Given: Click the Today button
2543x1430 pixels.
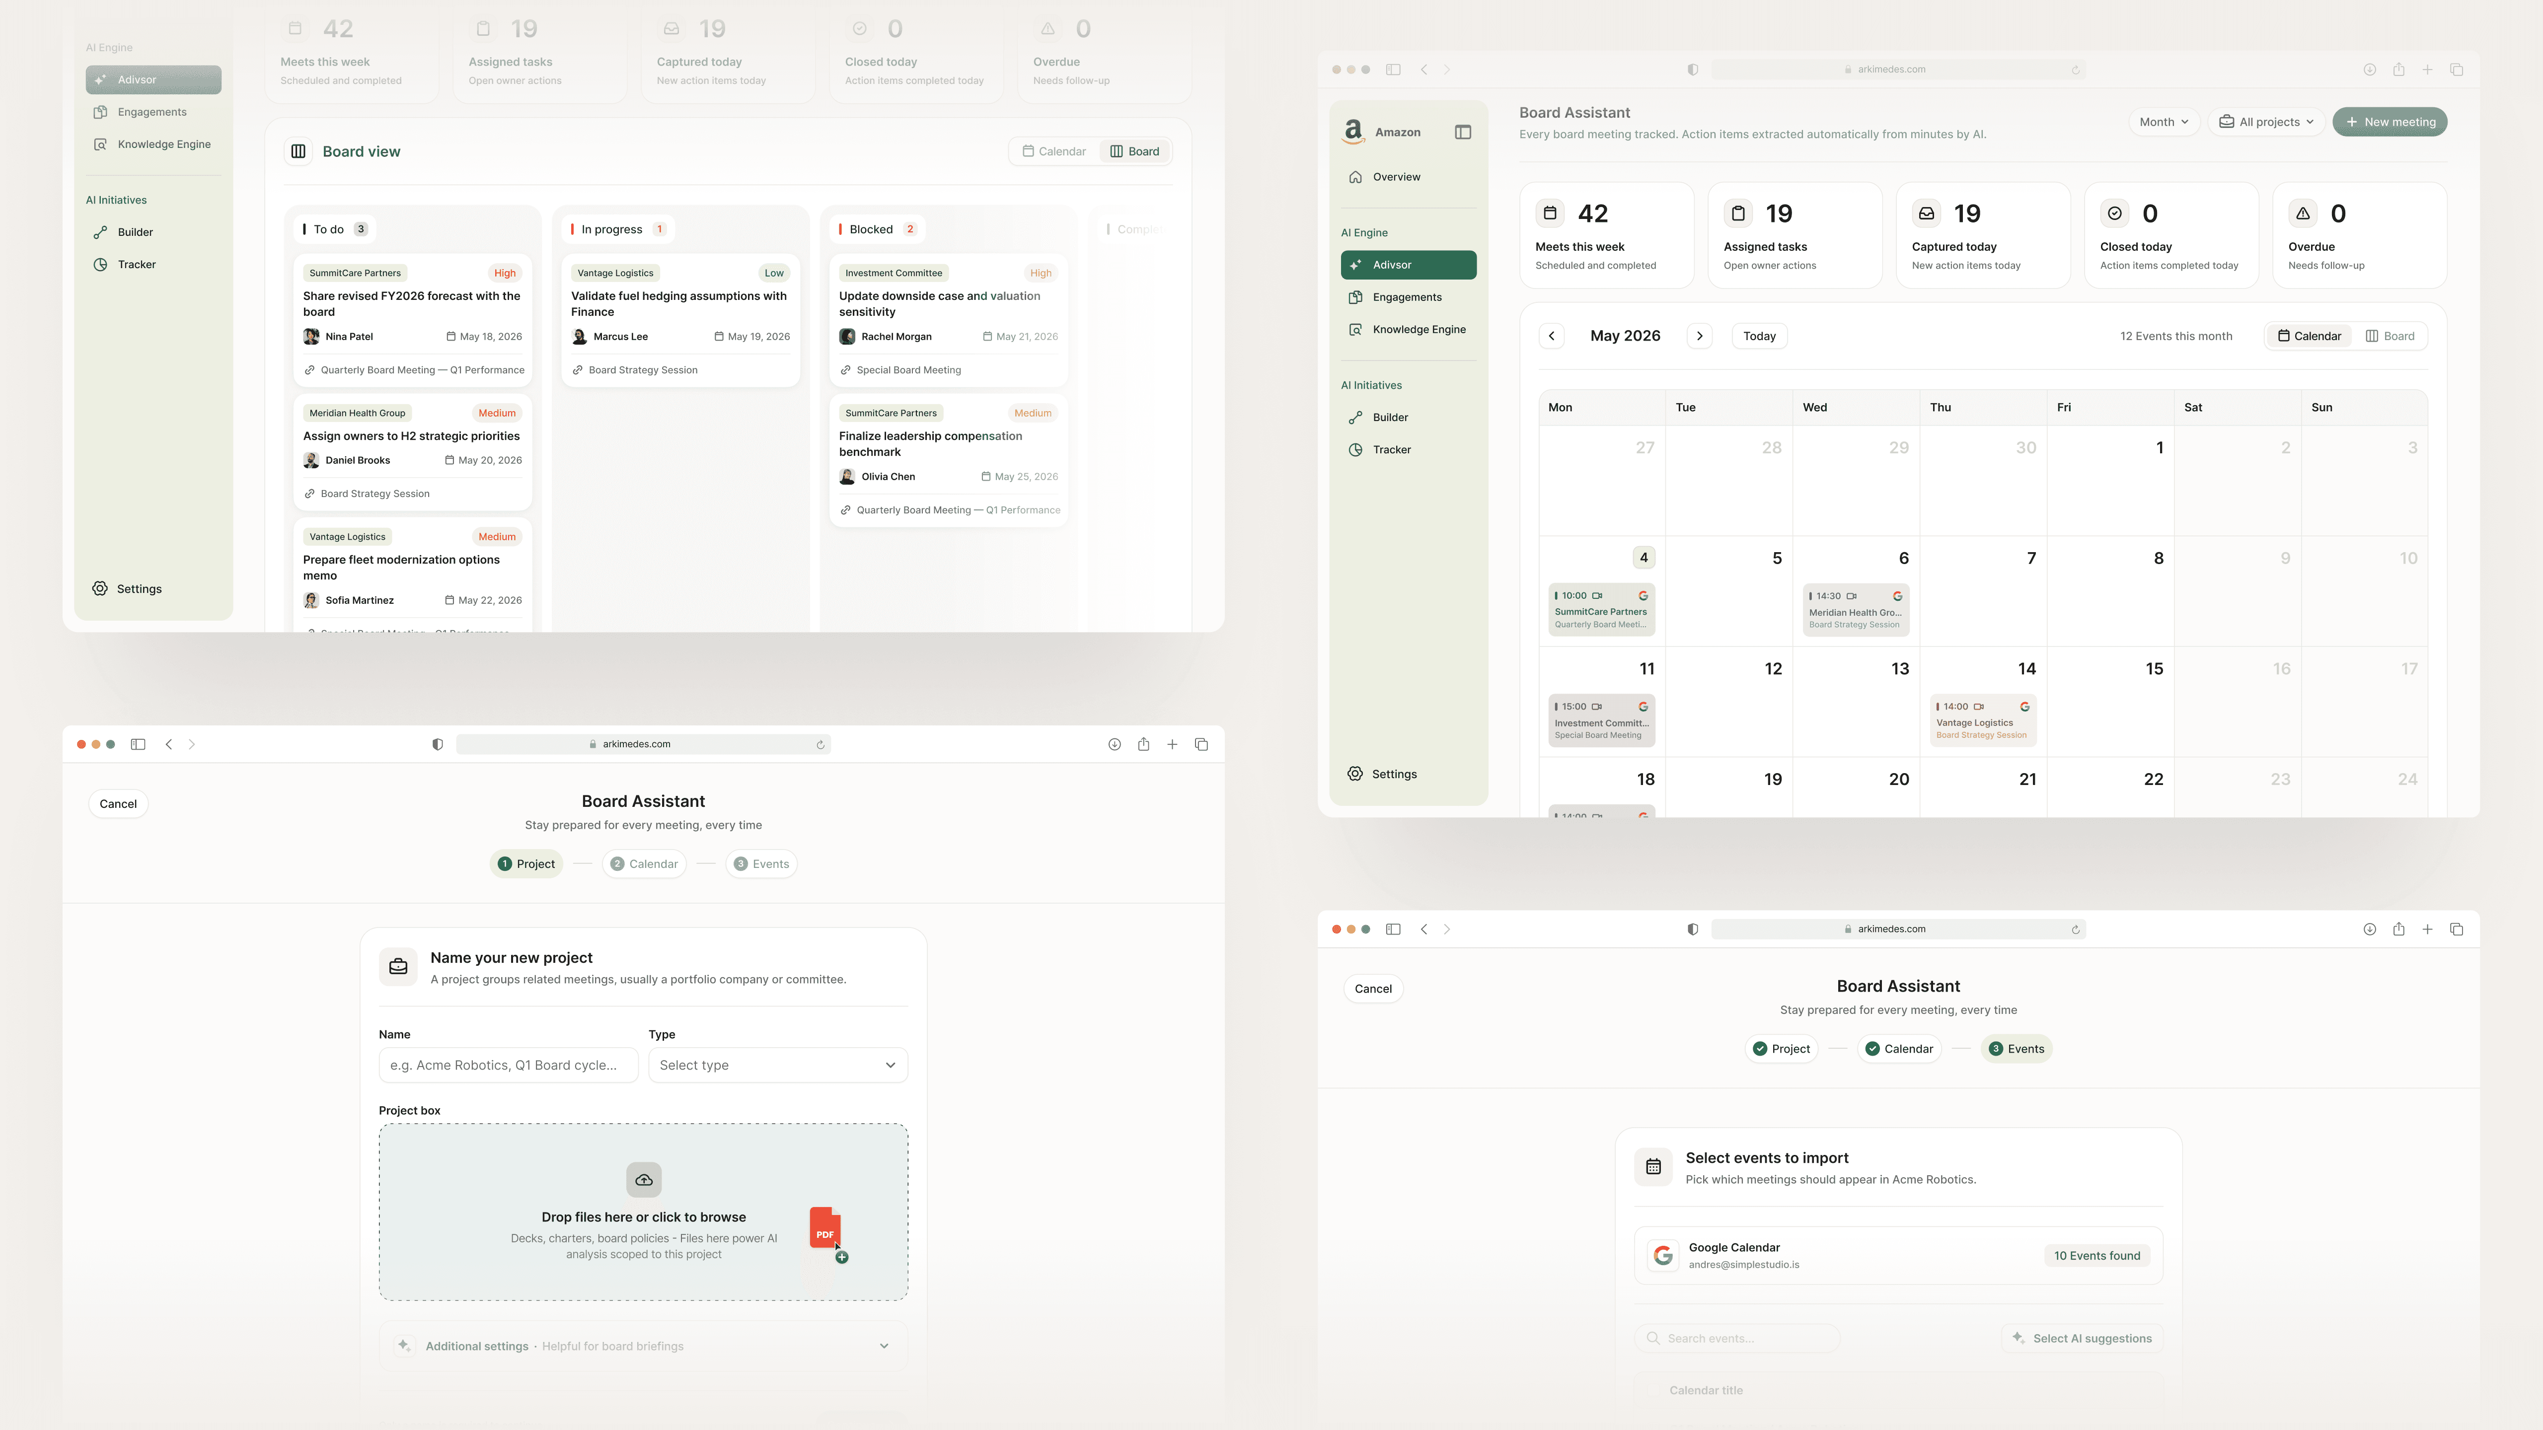Looking at the screenshot, I should tap(1759, 337).
